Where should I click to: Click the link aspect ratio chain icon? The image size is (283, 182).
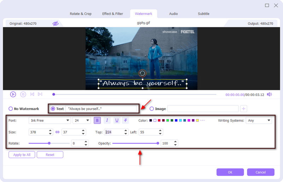pyautogui.click(x=57, y=132)
